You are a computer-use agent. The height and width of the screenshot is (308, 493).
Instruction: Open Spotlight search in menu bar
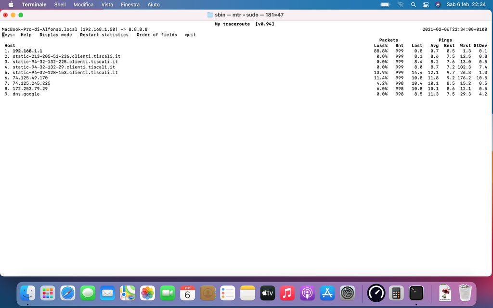(x=413, y=4)
